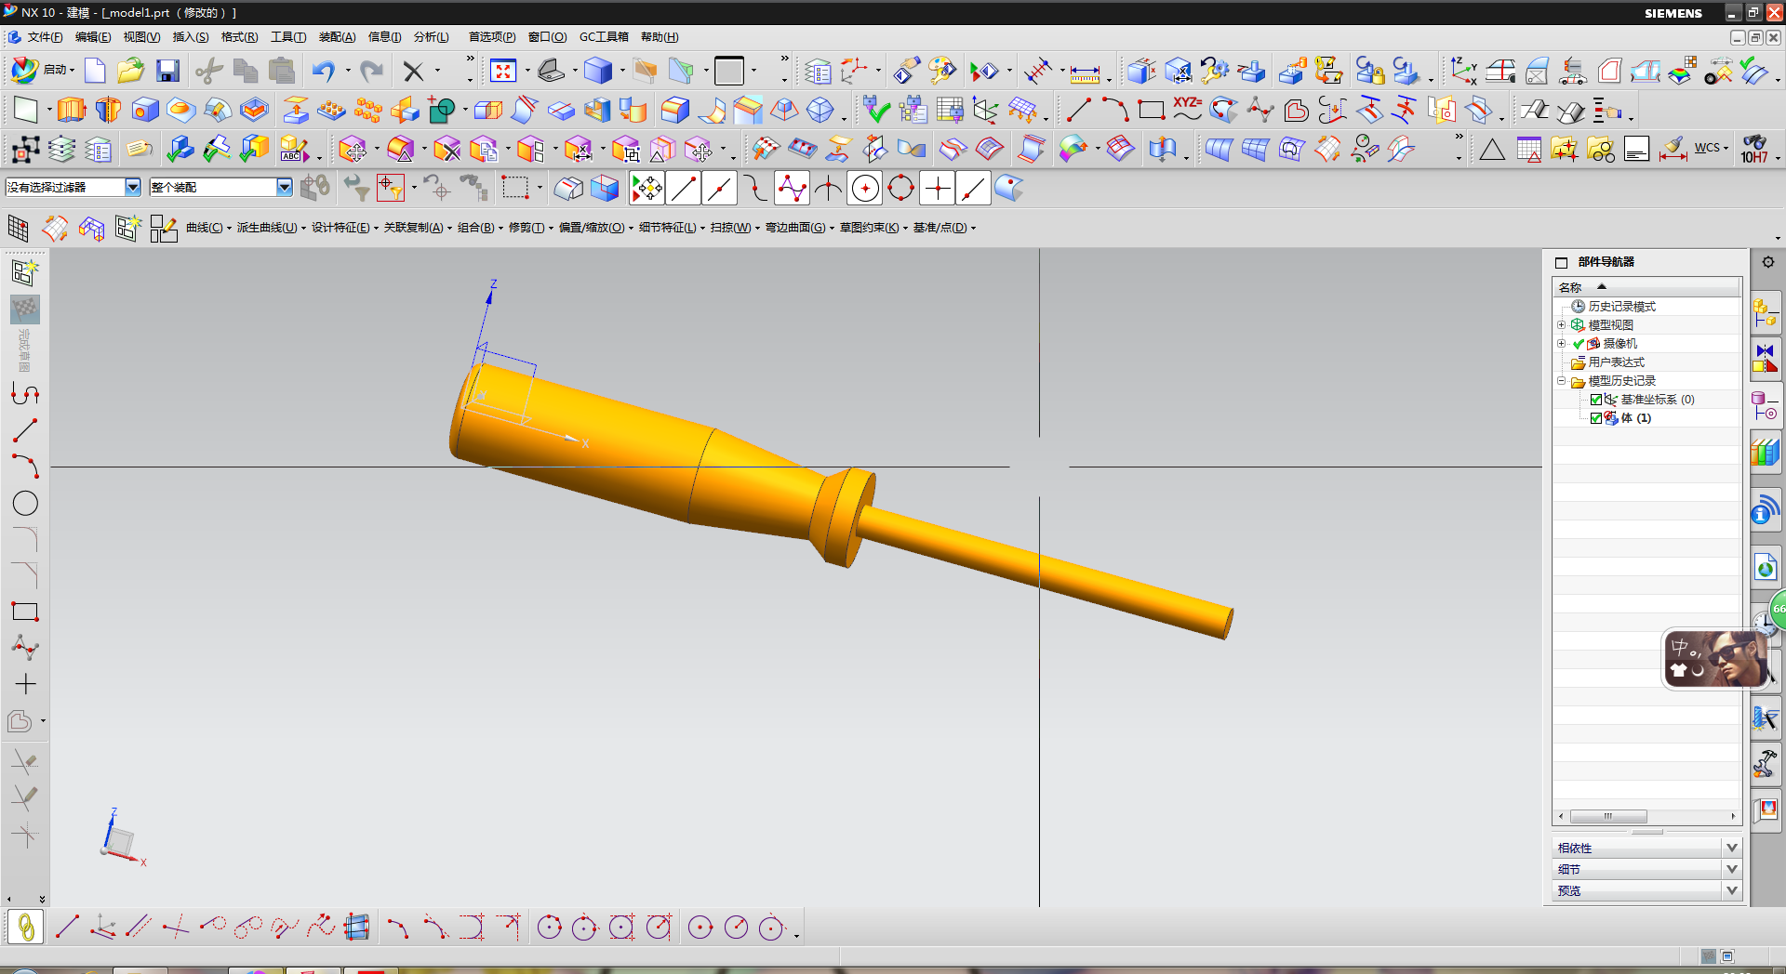The width and height of the screenshot is (1786, 974).
Task: Fit the view to window
Action: click(x=503, y=71)
